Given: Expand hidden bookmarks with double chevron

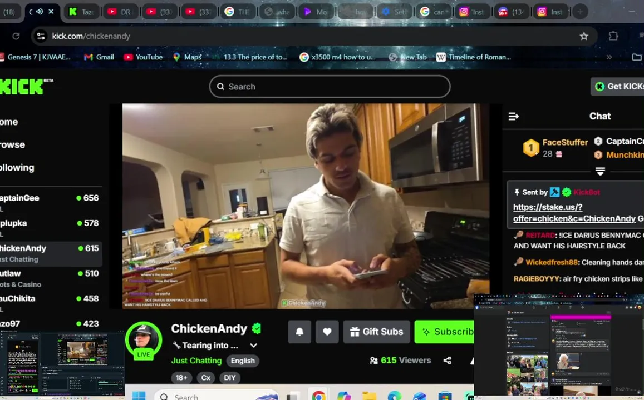Looking at the screenshot, I should 609,57.
